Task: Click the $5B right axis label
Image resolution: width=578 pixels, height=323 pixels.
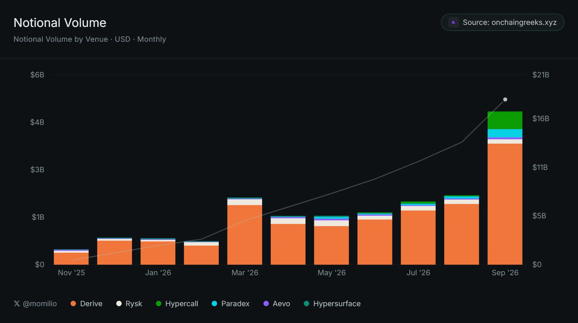Action: click(539, 216)
